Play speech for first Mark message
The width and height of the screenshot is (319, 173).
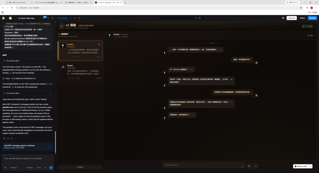220,50
